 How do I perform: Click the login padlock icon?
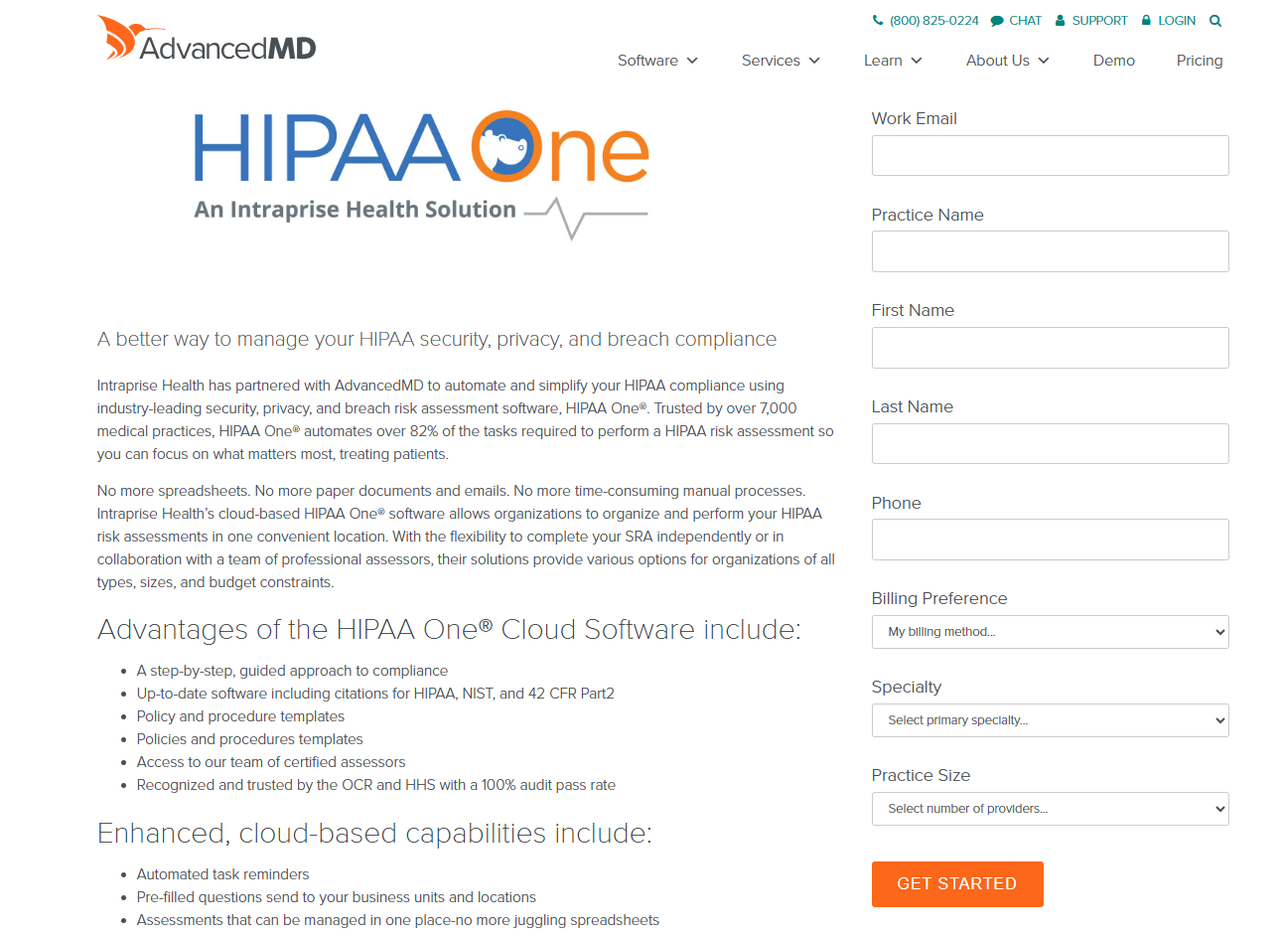(x=1146, y=20)
